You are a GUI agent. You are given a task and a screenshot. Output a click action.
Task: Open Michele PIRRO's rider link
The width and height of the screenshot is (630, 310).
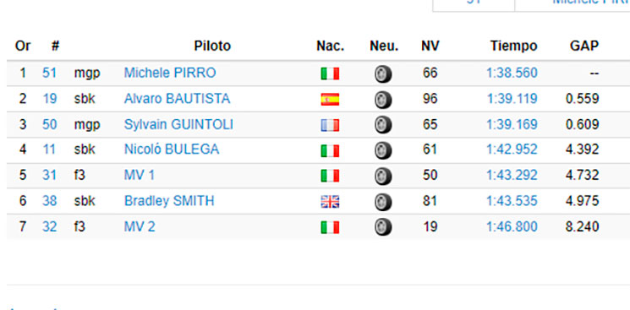pyautogui.click(x=170, y=73)
